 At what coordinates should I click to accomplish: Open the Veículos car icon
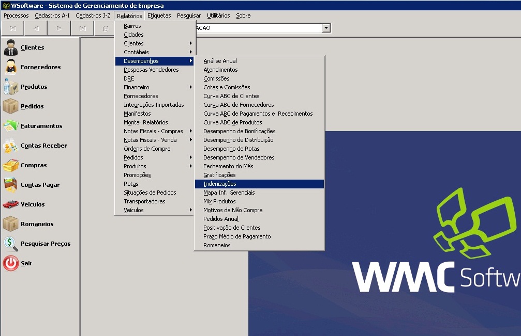[11, 204]
